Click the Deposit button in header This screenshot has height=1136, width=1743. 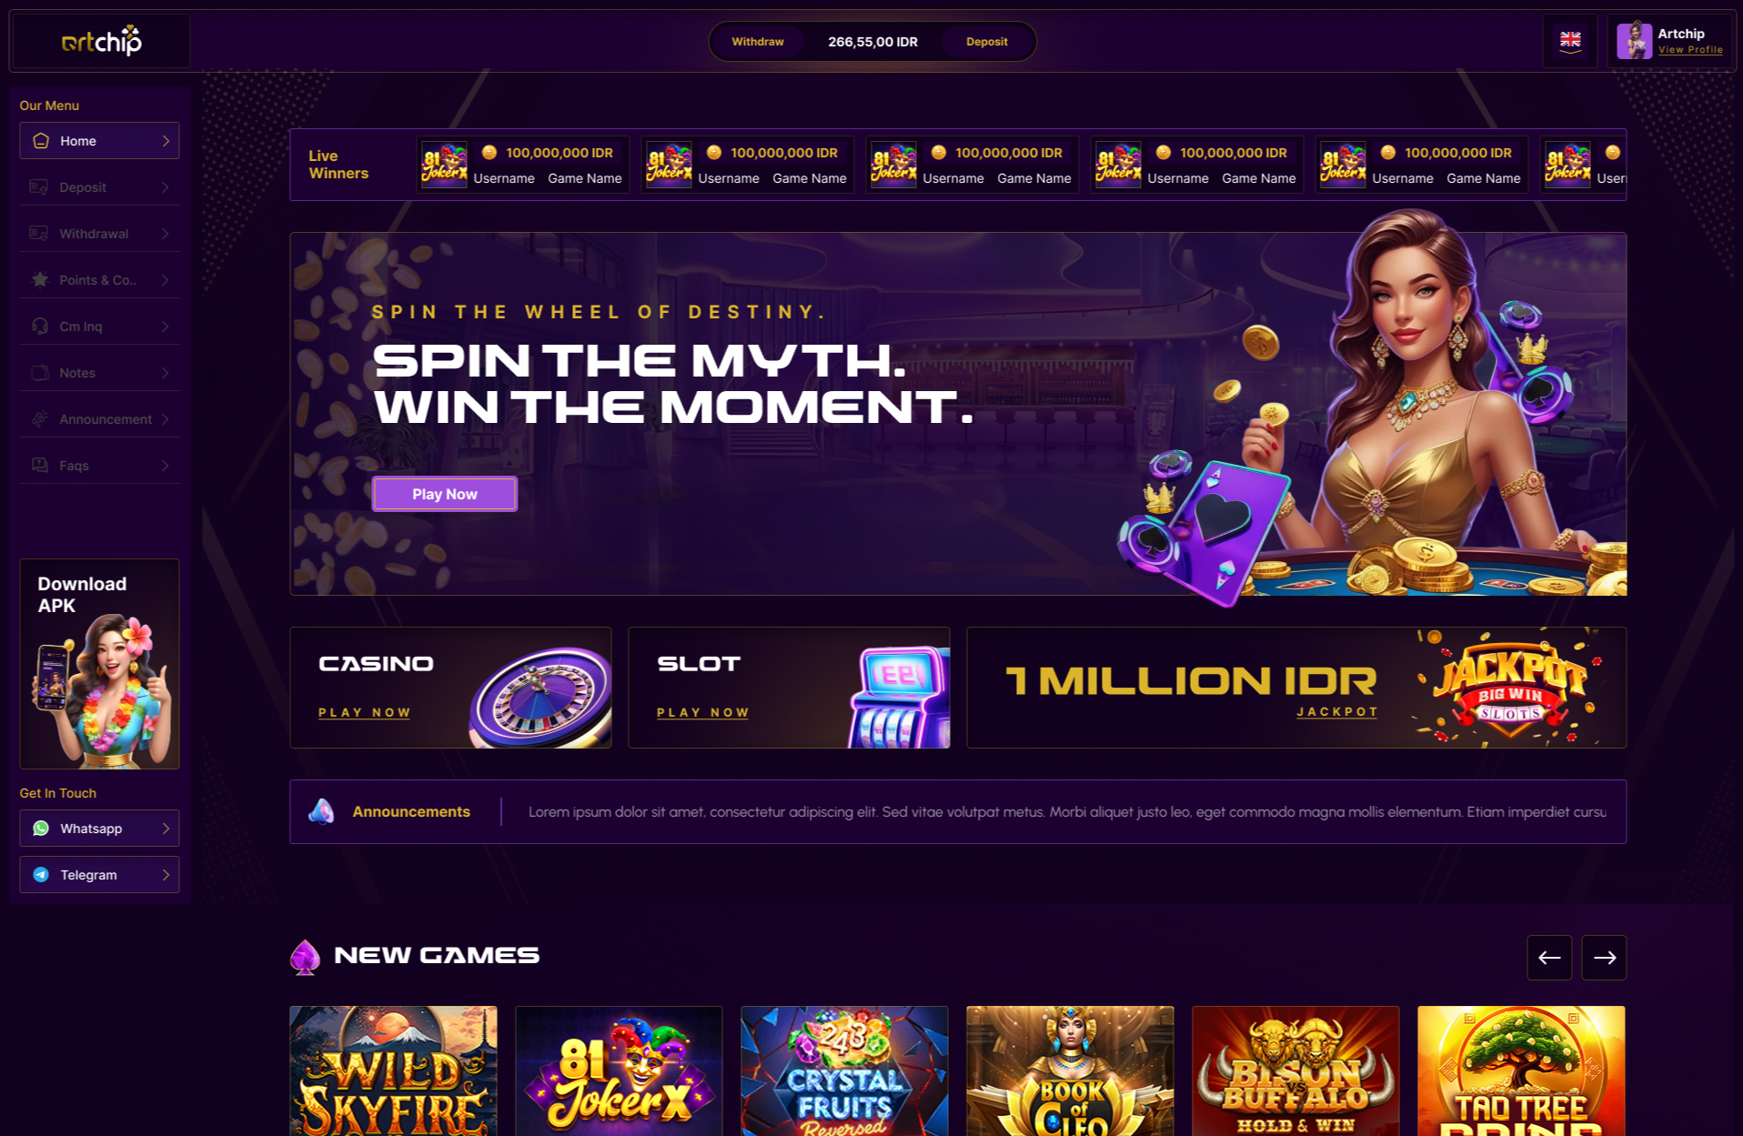[986, 42]
